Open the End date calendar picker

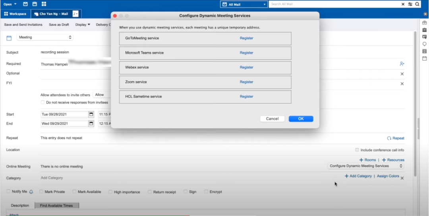point(91,123)
